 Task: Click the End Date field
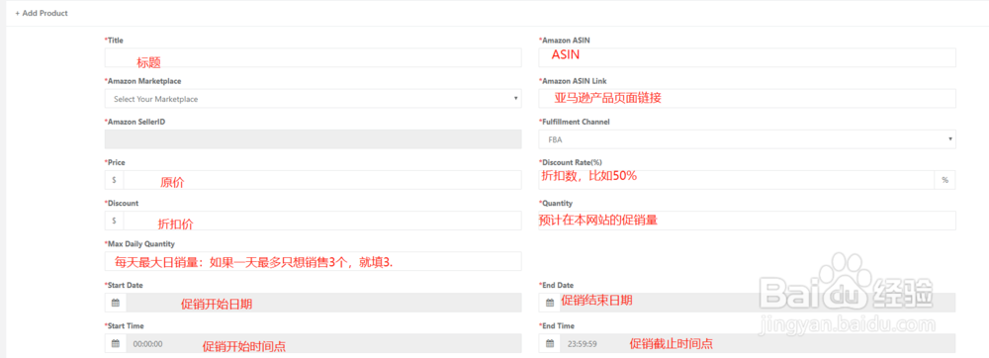point(758,303)
